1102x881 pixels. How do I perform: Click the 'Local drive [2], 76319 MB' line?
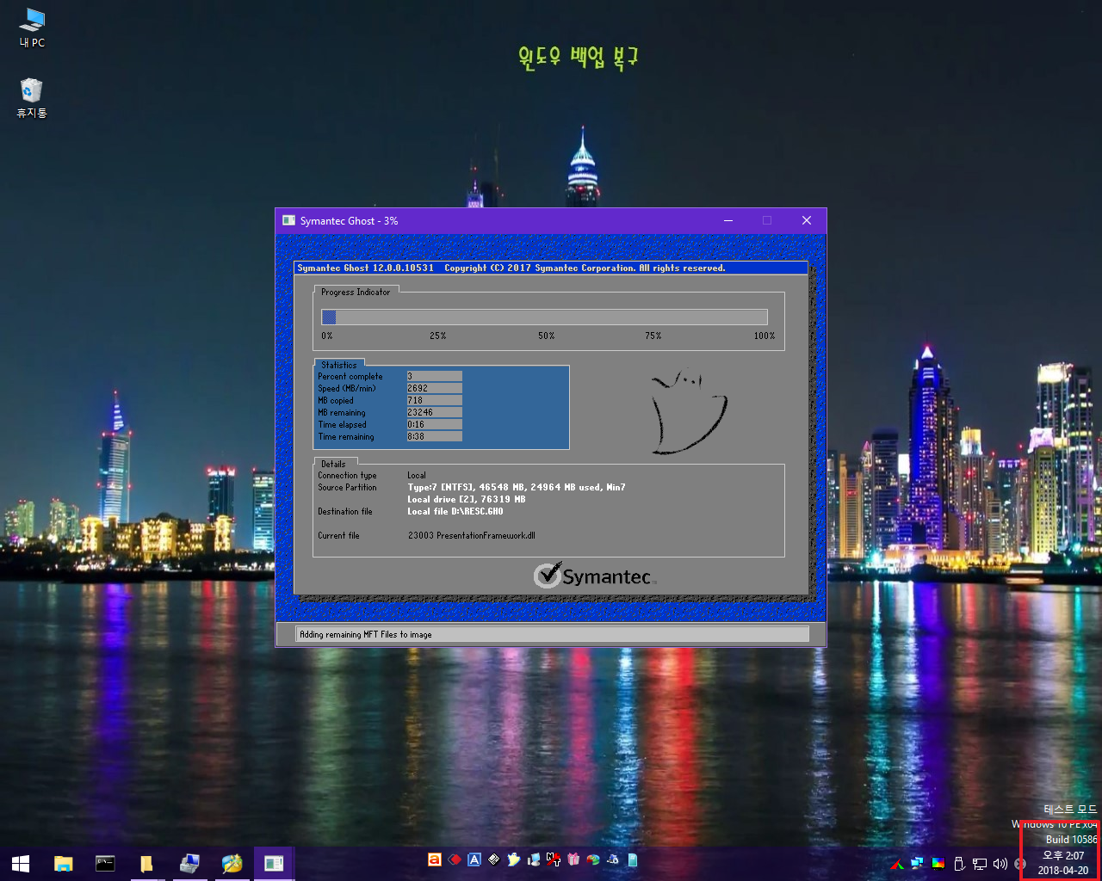click(467, 499)
